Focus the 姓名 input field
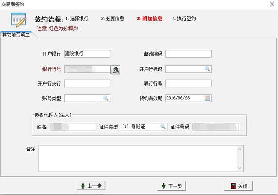Image resolution: width=278 pixels, height=195 pixels. tap(73, 127)
